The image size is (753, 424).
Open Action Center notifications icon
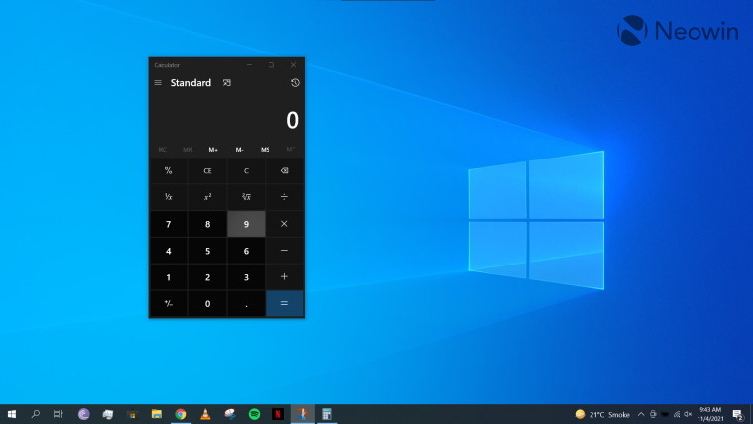(738, 414)
